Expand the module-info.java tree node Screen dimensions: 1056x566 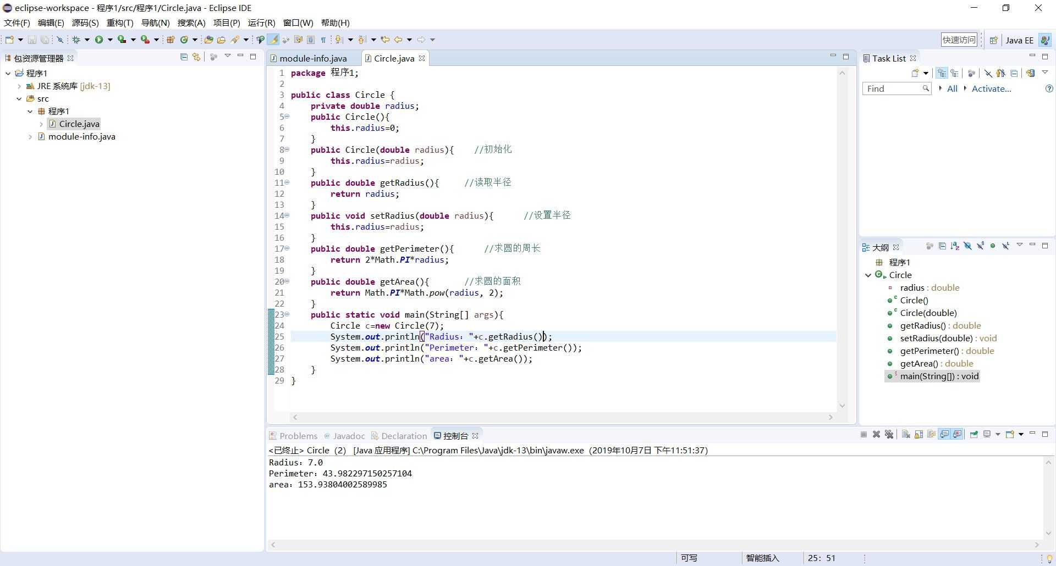(x=30, y=137)
